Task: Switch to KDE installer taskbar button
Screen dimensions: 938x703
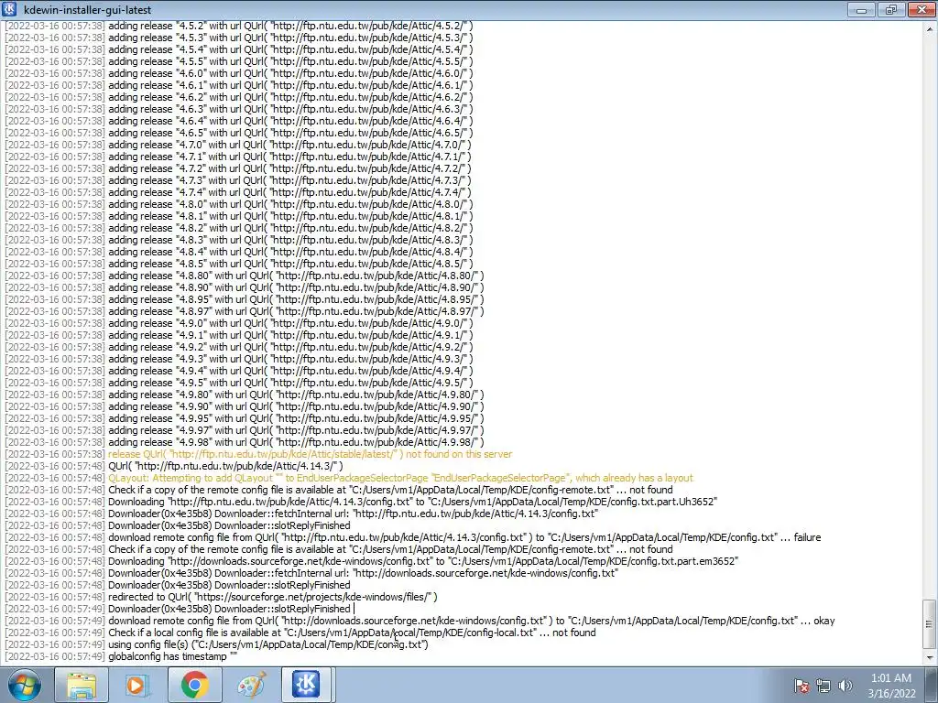Action: [307, 685]
